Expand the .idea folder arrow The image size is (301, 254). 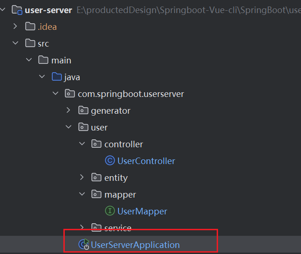[x=15, y=27]
